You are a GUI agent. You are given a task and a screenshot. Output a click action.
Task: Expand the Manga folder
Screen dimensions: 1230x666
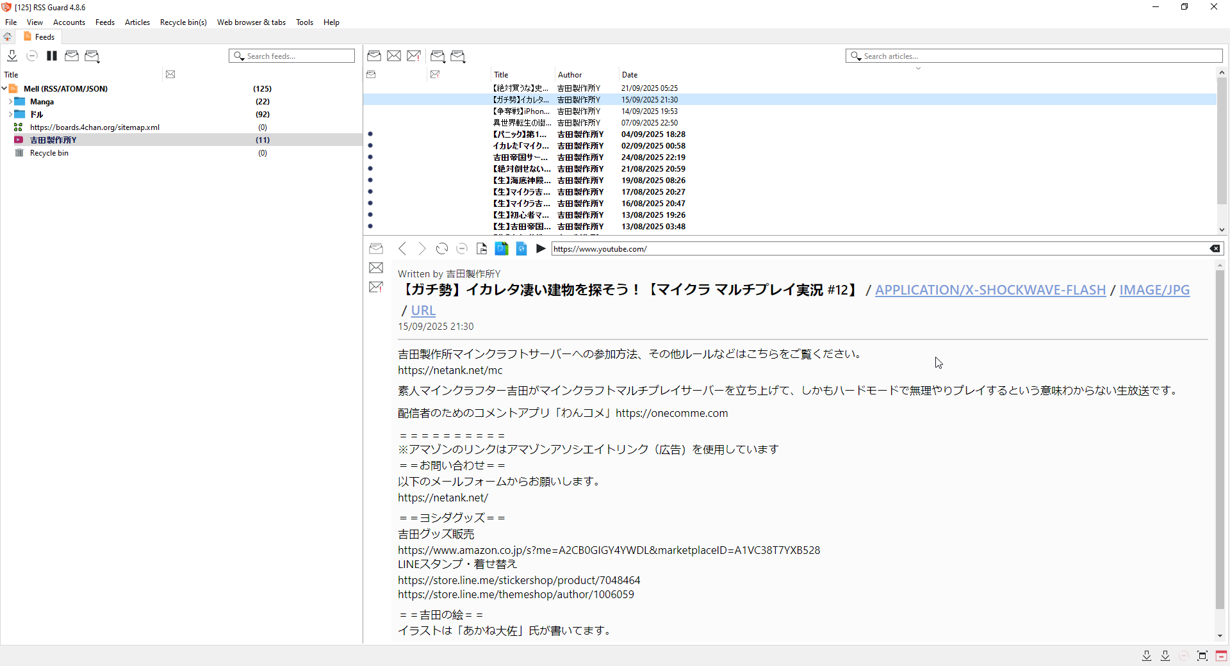[10, 101]
